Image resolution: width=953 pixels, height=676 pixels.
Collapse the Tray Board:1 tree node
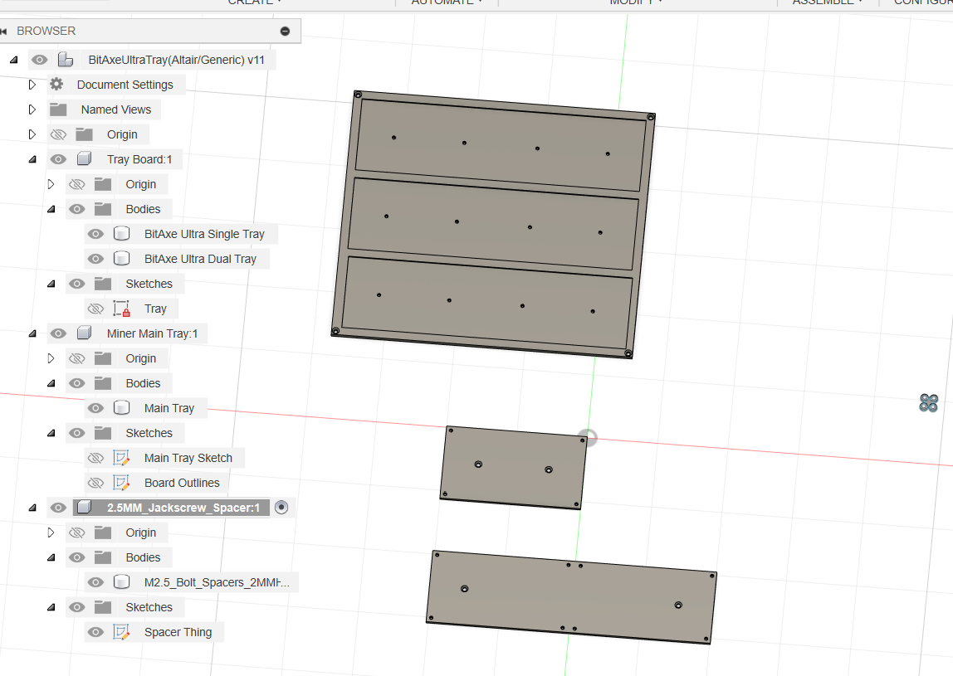click(x=32, y=159)
